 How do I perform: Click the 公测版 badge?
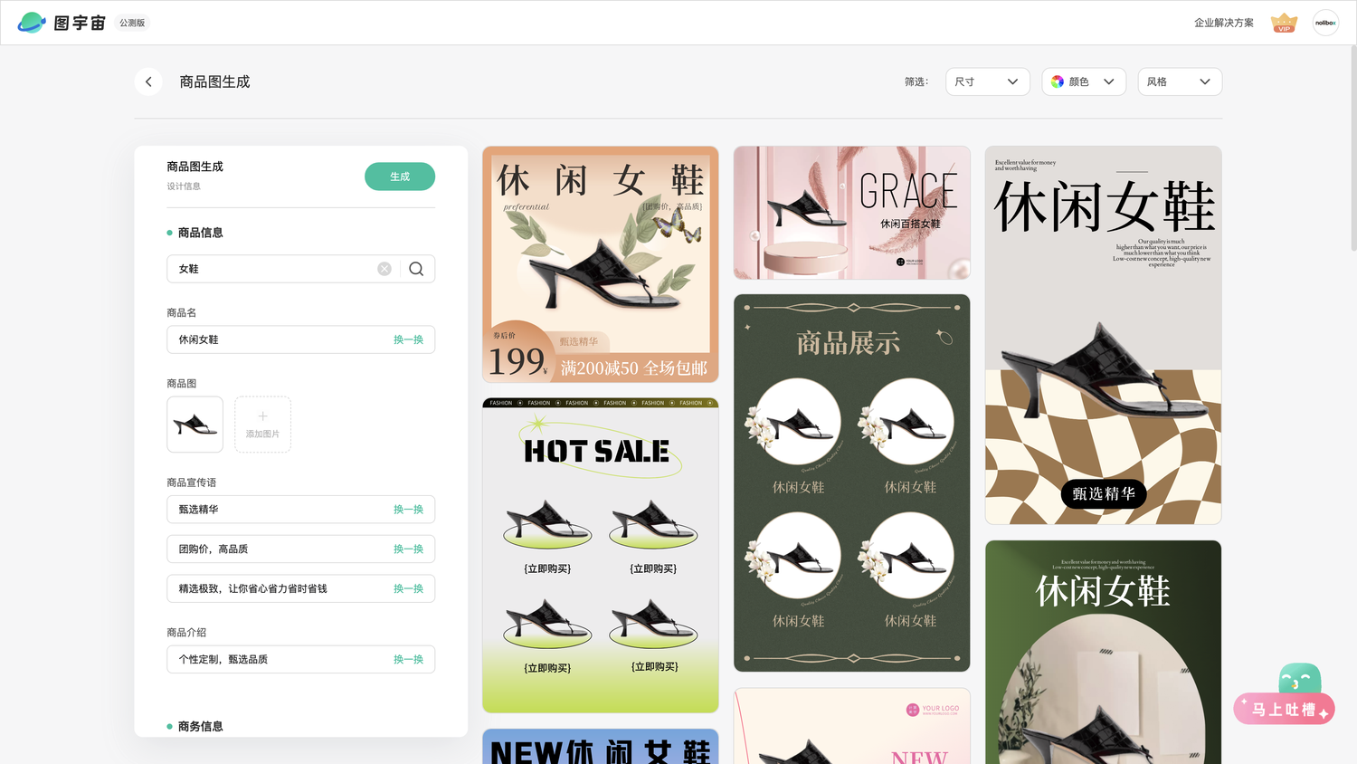point(132,23)
